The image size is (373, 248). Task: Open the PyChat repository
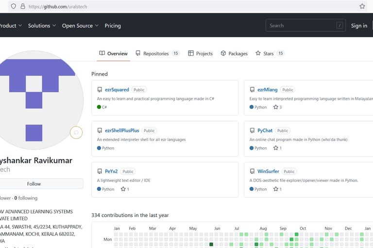[x=265, y=130]
